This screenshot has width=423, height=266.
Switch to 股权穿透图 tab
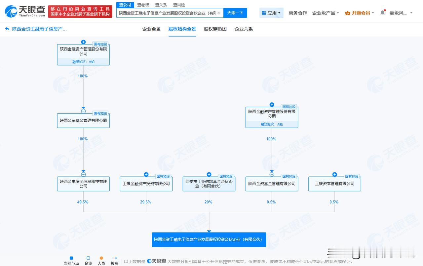(215, 29)
